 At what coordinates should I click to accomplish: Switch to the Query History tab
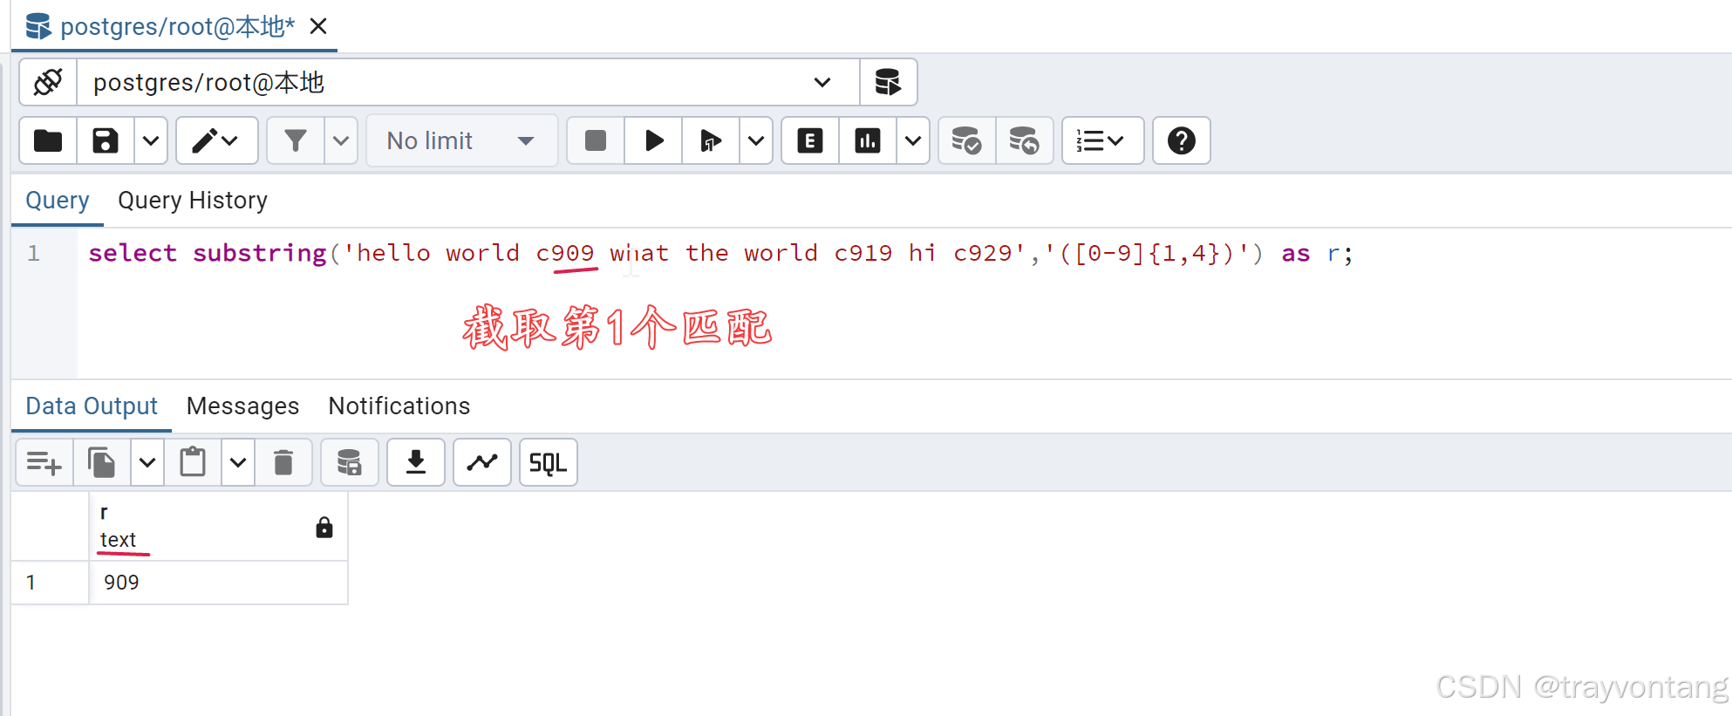coord(193,201)
